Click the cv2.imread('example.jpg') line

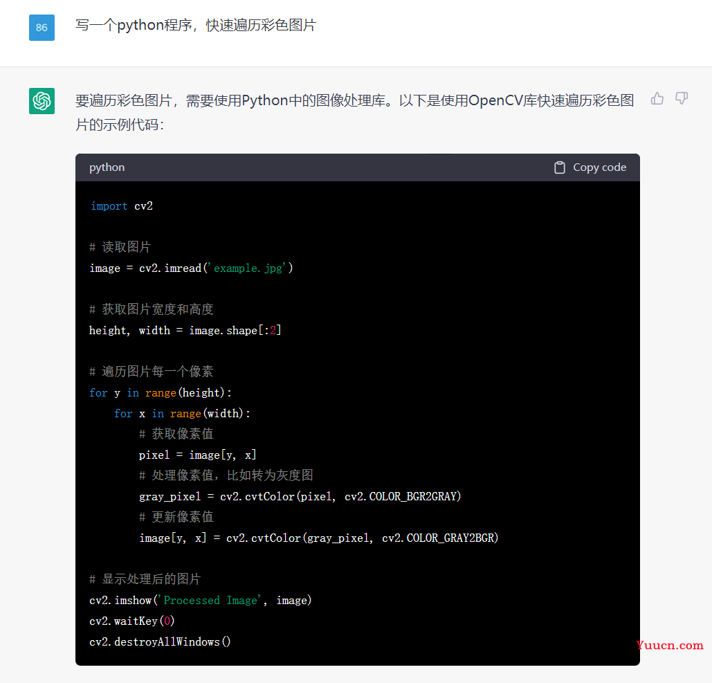[191, 268]
